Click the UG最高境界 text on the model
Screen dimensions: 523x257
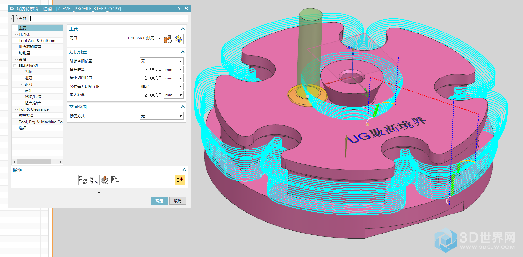point(387,130)
